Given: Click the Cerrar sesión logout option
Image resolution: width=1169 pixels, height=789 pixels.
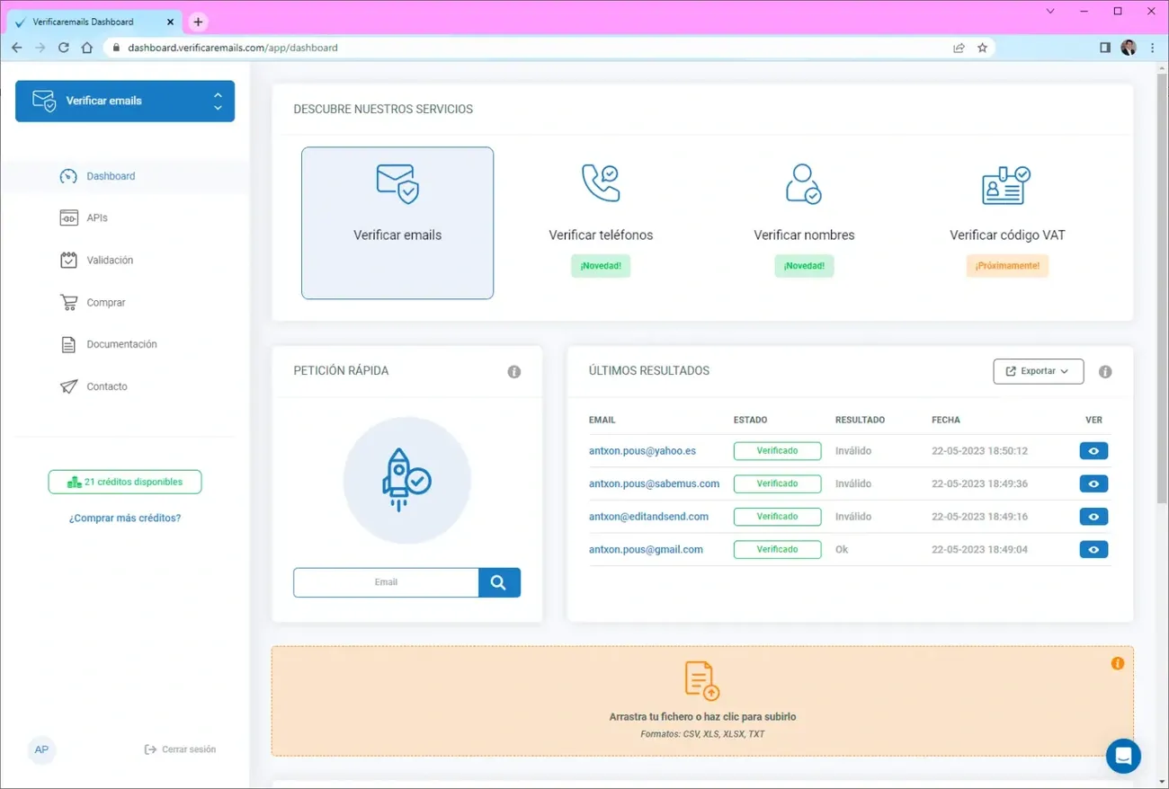Looking at the screenshot, I should point(180,749).
